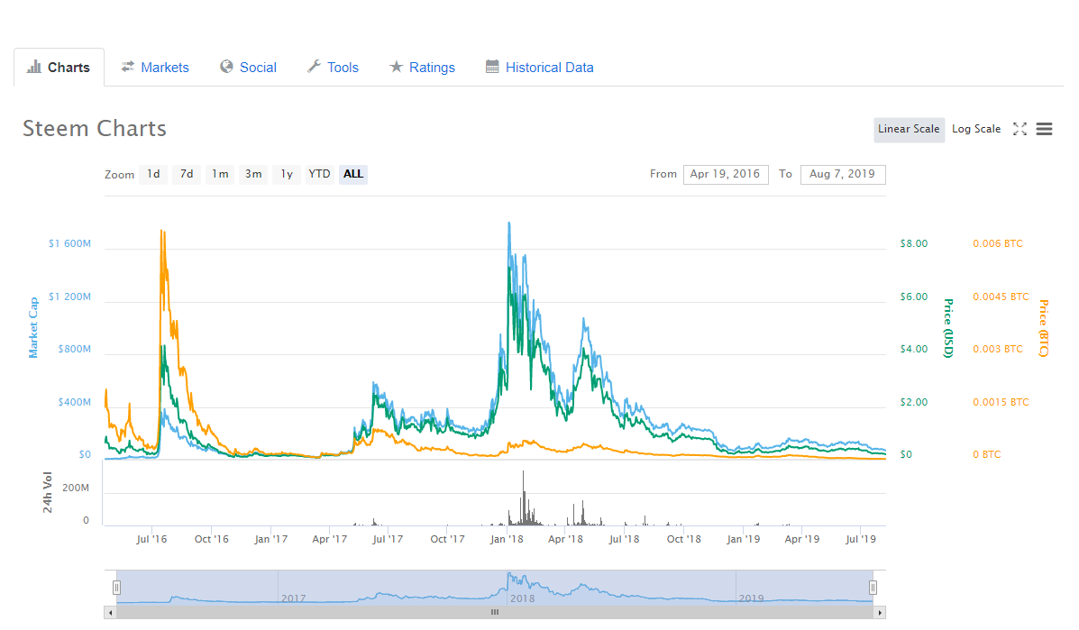
Task: Click the $400M market cap axis value
Action: (74, 402)
